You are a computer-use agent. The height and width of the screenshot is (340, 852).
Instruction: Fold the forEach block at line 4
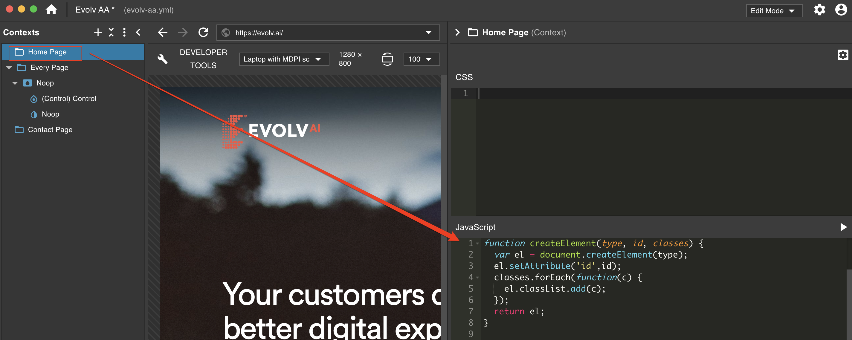[x=478, y=278]
